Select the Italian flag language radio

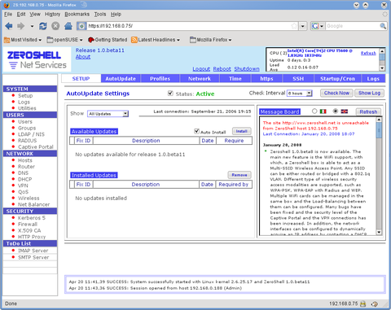(x=314, y=111)
